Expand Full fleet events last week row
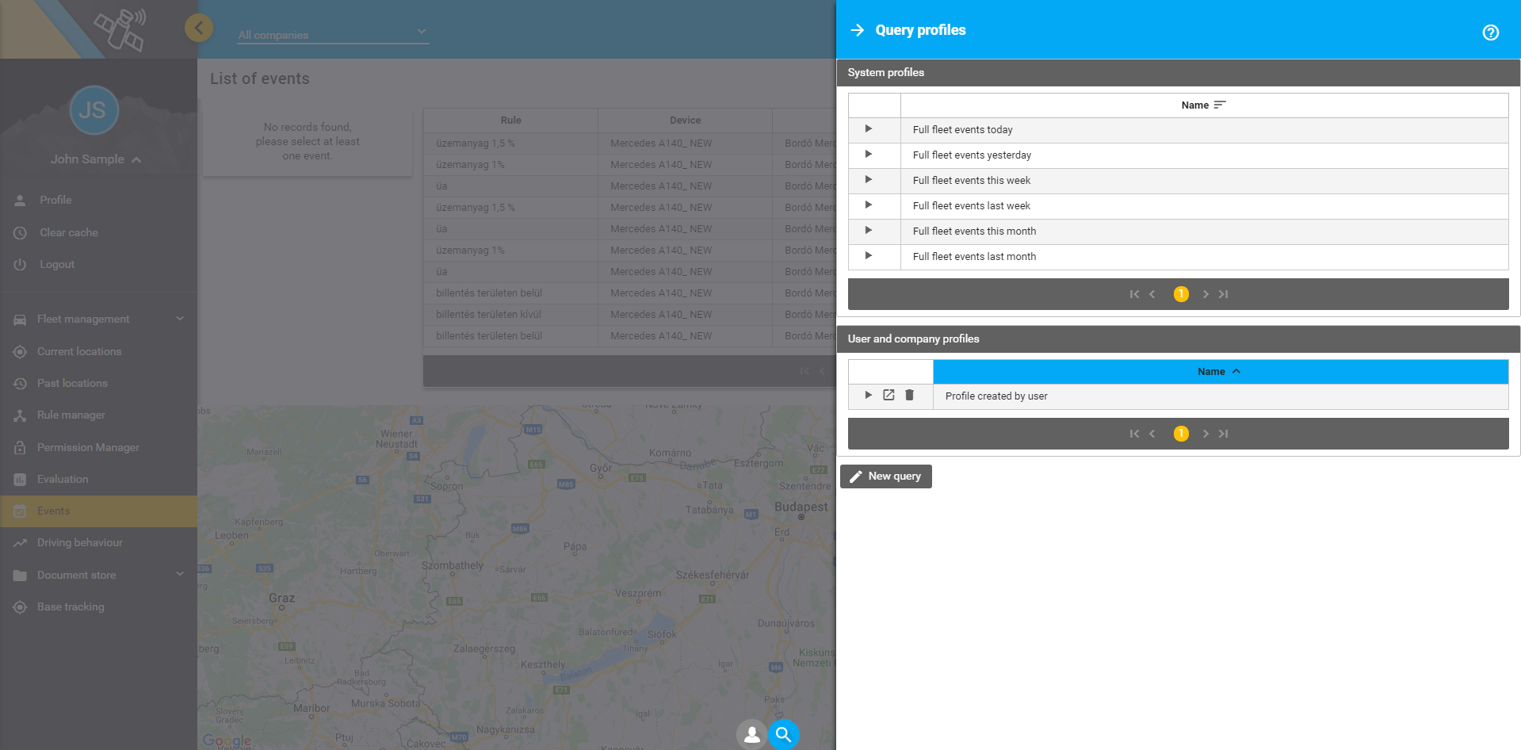 (869, 205)
